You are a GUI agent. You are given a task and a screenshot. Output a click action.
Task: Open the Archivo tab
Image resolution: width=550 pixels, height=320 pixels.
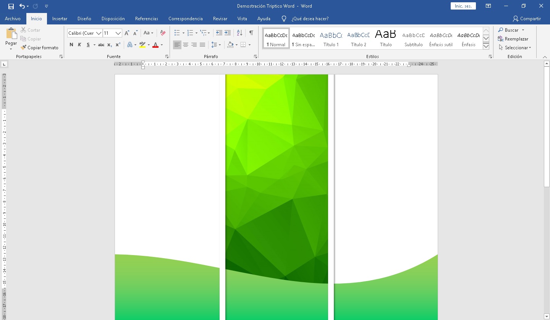pos(13,19)
